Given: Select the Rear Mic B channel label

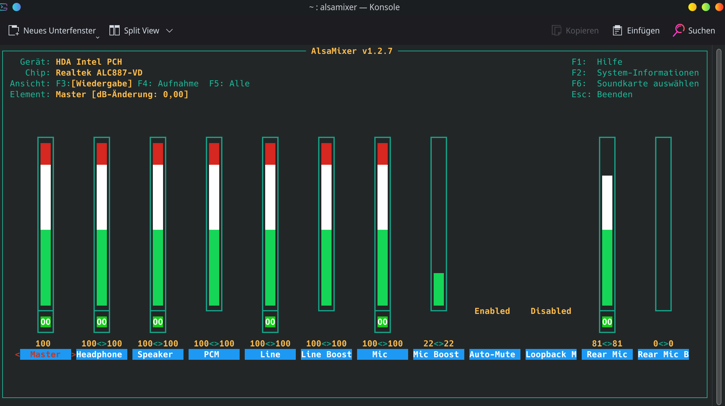Looking at the screenshot, I should [x=663, y=354].
